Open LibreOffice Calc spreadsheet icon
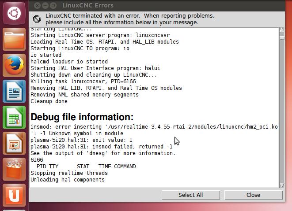292x211 pixels. pyautogui.click(x=14, y=117)
